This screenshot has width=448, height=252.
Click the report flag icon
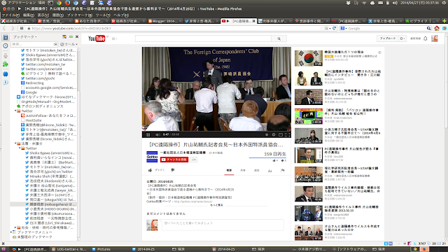coord(283,171)
